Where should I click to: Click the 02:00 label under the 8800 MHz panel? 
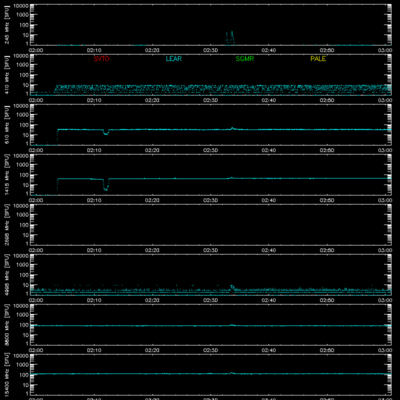click(36, 350)
